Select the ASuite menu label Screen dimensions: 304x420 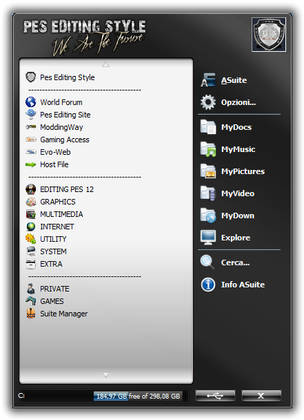click(234, 80)
